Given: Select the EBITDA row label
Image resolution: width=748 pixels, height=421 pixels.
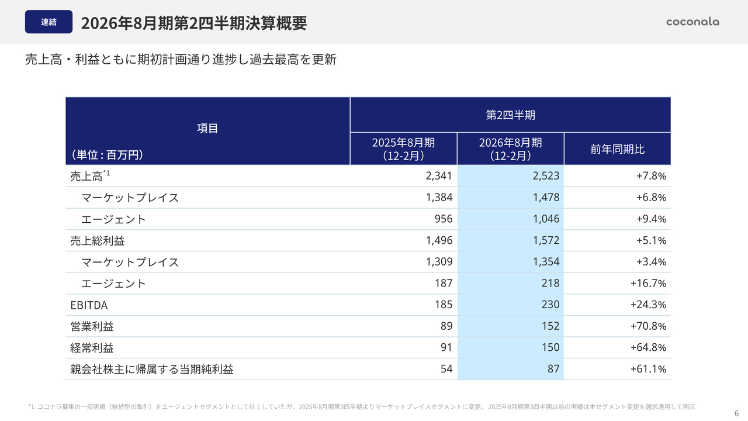Looking at the screenshot, I should [89, 305].
